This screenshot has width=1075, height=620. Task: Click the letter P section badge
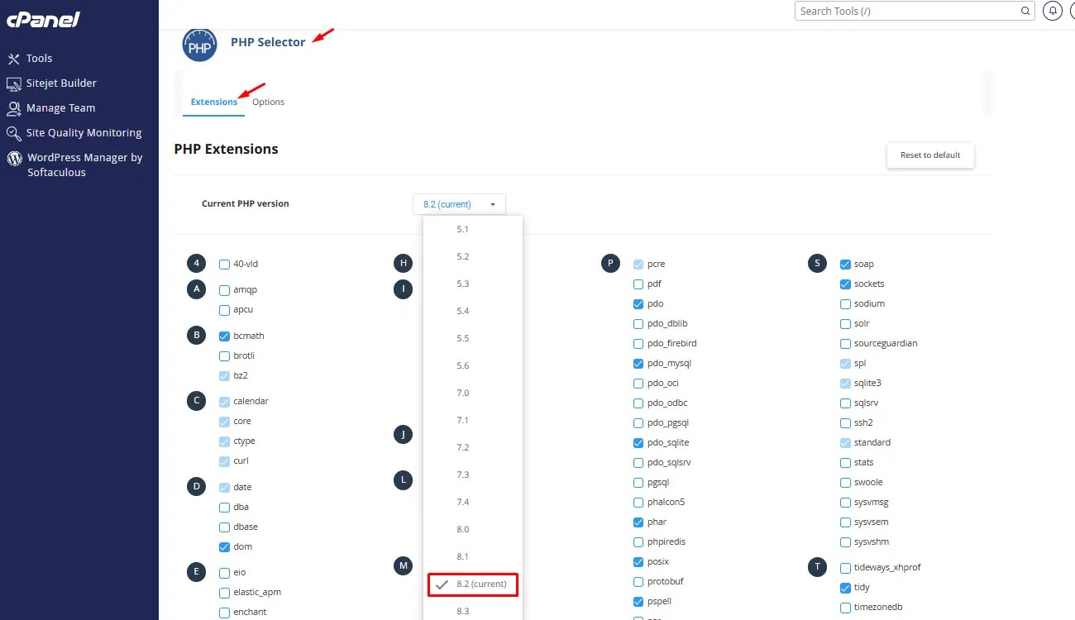click(x=609, y=264)
